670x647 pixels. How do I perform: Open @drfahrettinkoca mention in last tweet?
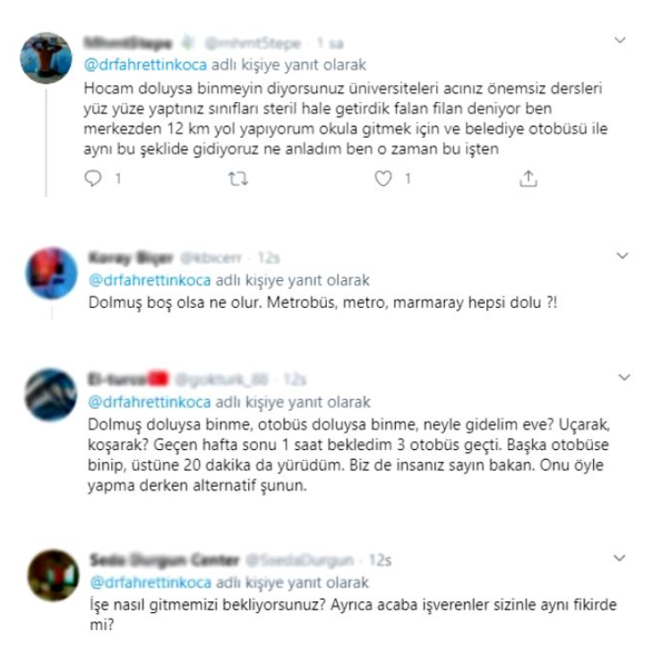point(150,583)
